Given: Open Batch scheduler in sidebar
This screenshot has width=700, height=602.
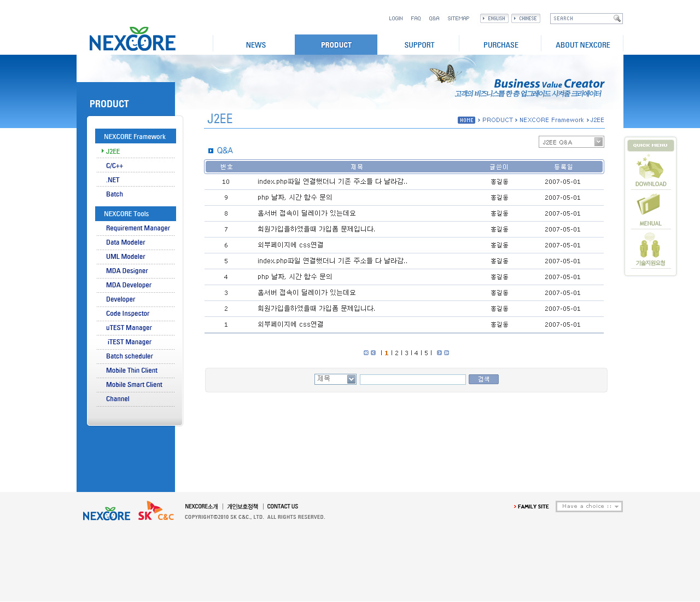Looking at the screenshot, I should 130,356.
